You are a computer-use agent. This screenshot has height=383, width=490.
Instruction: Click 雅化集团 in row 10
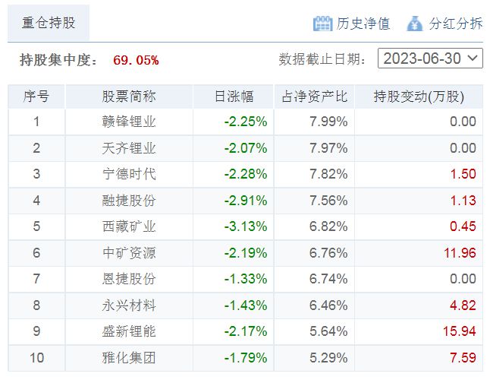tap(129, 358)
